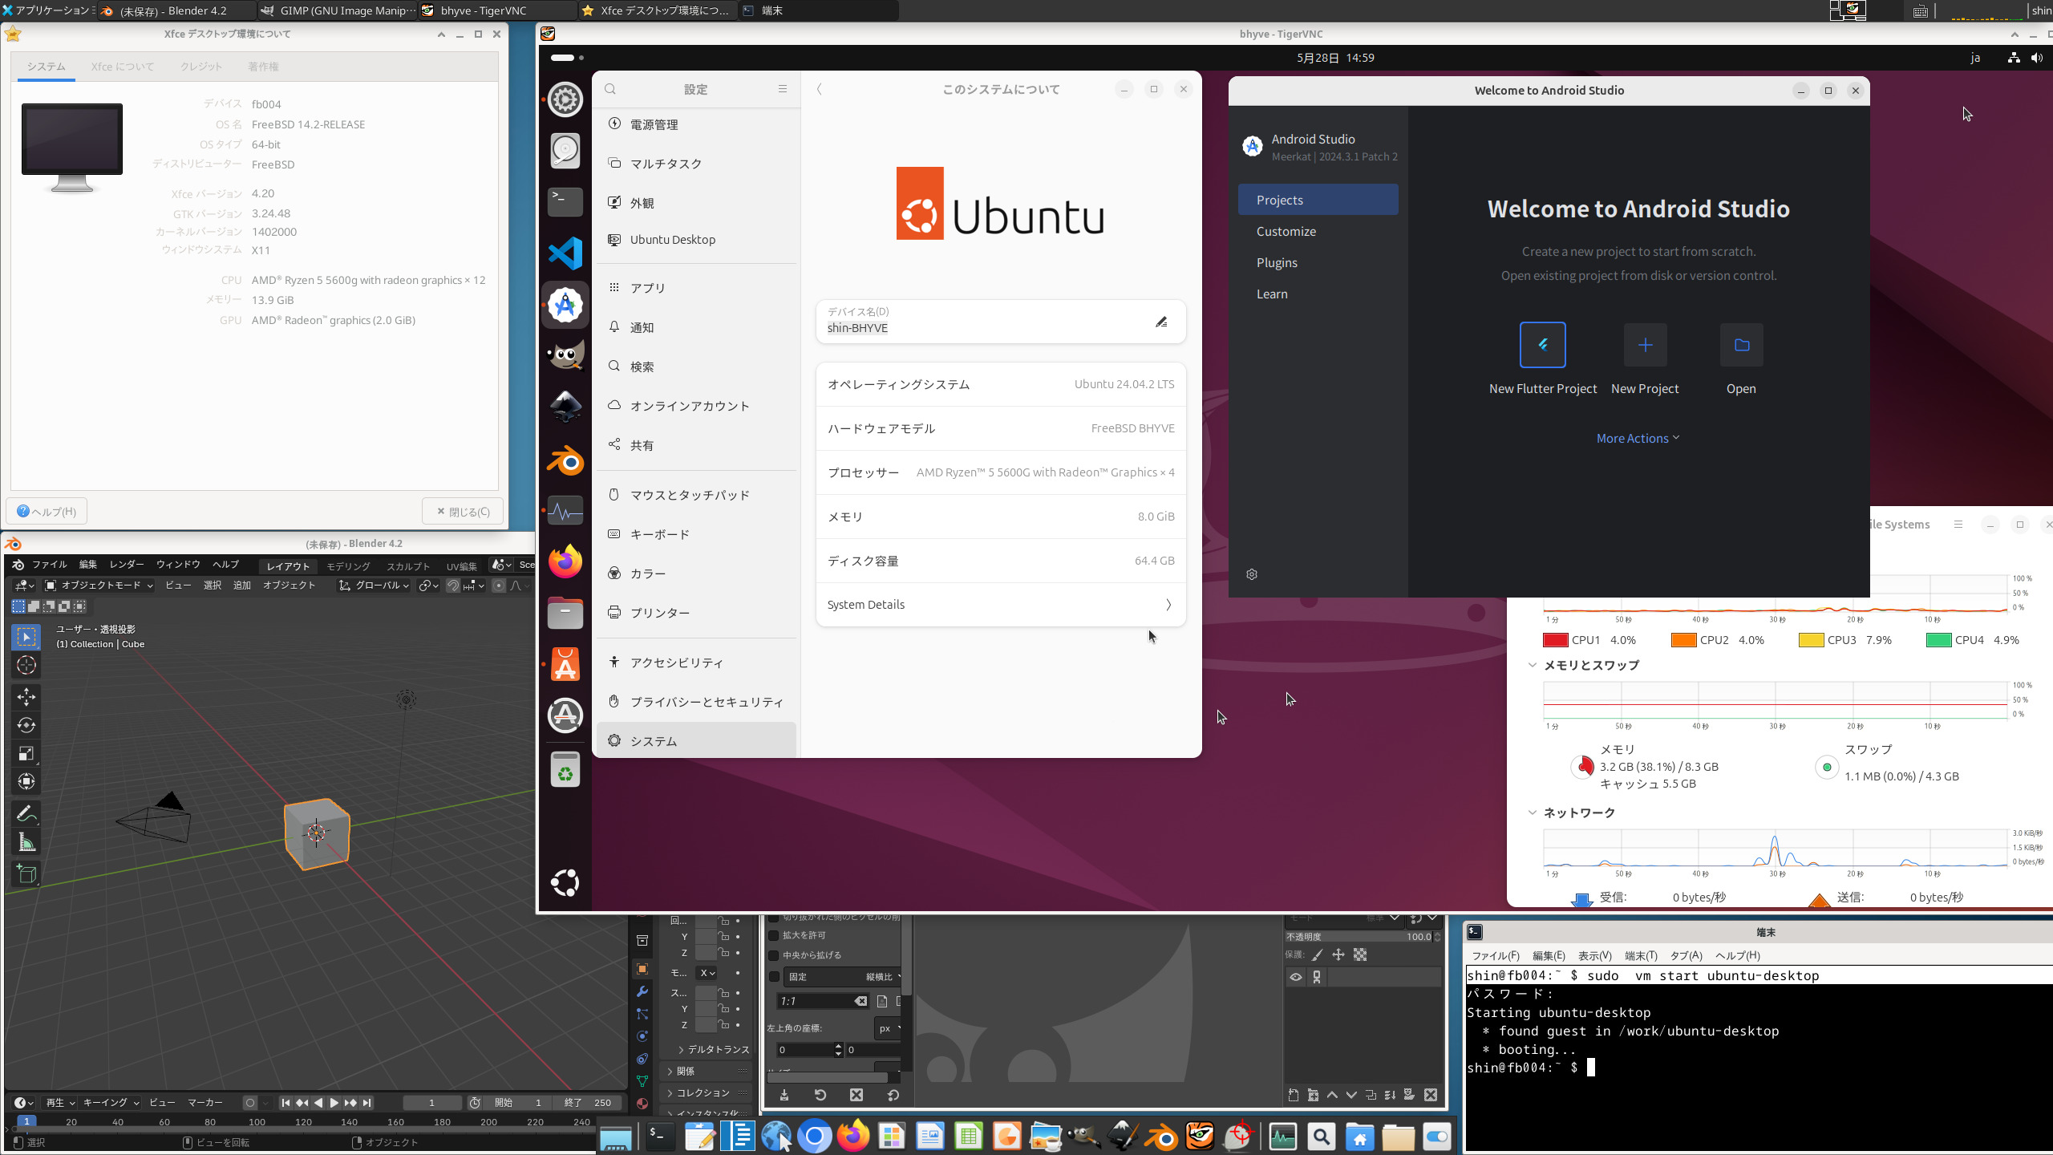Click the edit pencil for device name
Image resolution: width=2053 pixels, height=1155 pixels.
(x=1160, y=322)
